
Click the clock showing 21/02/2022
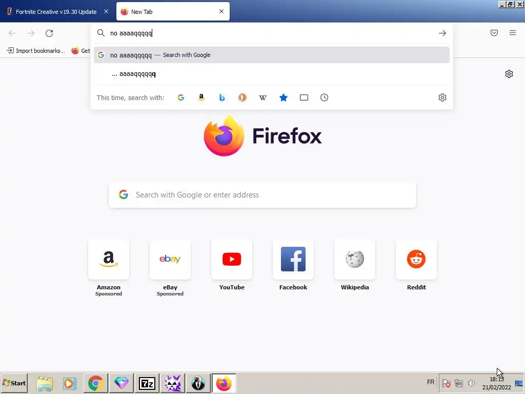[496, 383]
